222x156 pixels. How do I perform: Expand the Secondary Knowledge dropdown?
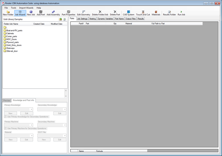pos(65,109)
